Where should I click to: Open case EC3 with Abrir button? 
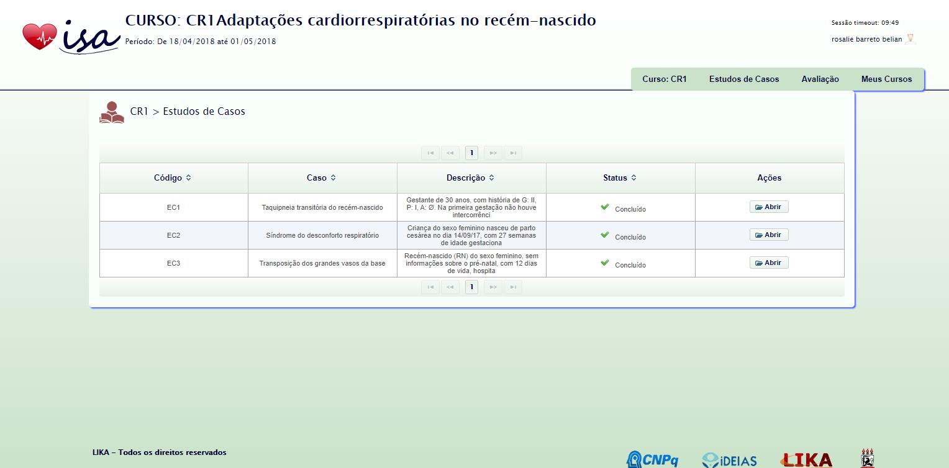[x=769, y=263]
